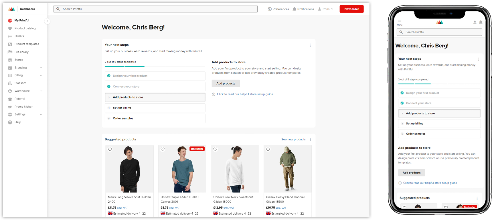Click the Printful logo on the phone
Image resolution: width=494 pixels, height=220 pixels.
(x=440, y=22)
